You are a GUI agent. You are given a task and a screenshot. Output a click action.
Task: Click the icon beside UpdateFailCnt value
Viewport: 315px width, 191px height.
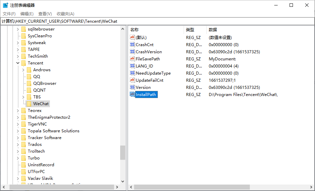pyautogui.click(x=132, y=80)
